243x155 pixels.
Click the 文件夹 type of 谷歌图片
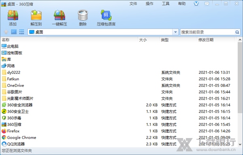click(167, 92)
